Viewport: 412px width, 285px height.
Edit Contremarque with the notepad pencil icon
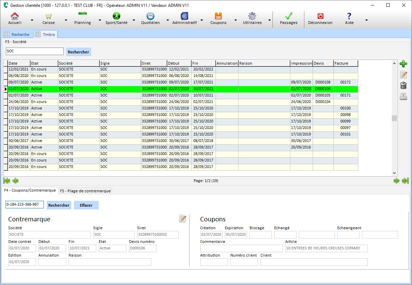point(183,219)
